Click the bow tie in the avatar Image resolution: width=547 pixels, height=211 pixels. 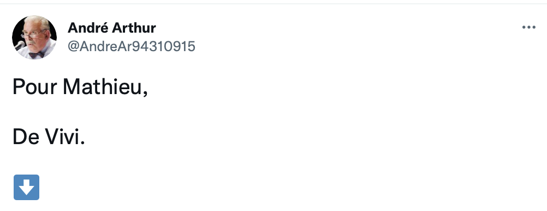[x=36, y=54]
